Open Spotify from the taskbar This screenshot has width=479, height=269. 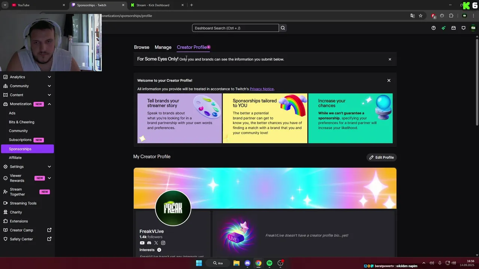[x=269, y=263]
